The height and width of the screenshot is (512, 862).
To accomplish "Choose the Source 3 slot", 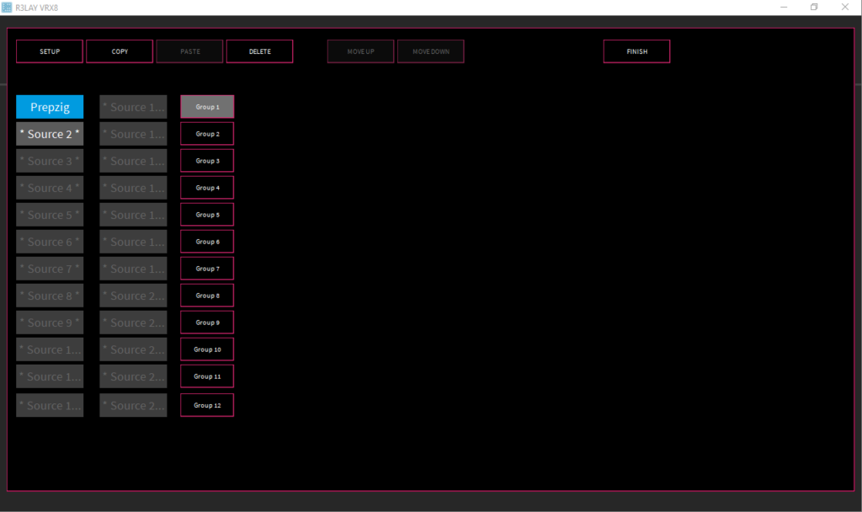I will [x=50, y=161].
